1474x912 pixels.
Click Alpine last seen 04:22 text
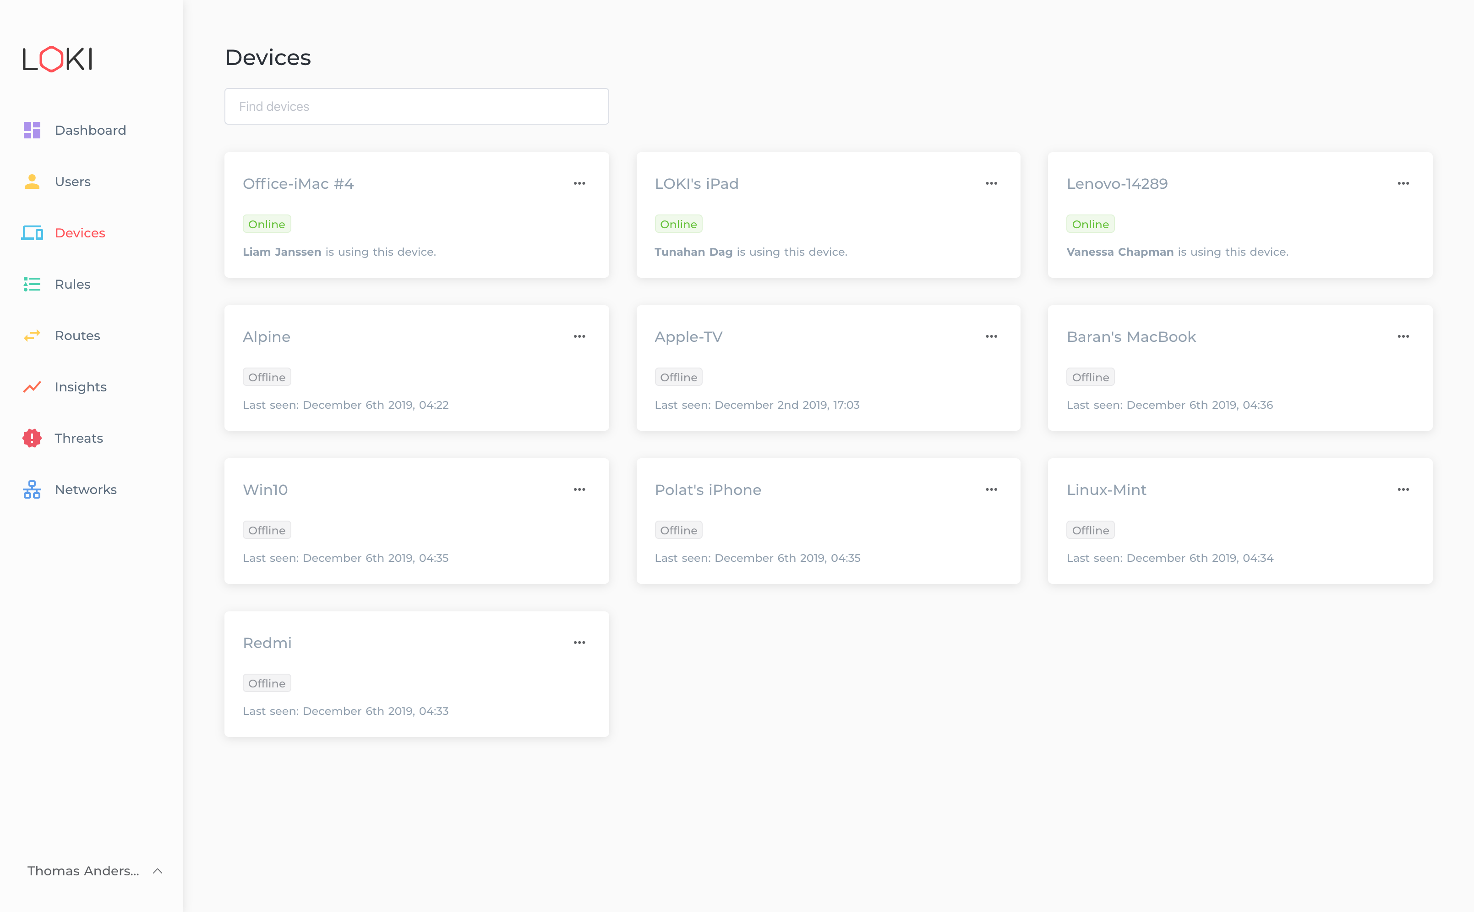[x=345, y=405]
